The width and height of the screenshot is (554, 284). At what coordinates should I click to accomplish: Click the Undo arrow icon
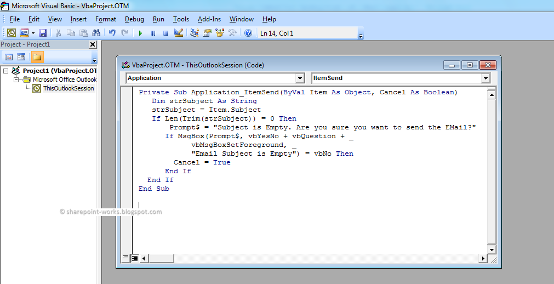pos(112,33)
